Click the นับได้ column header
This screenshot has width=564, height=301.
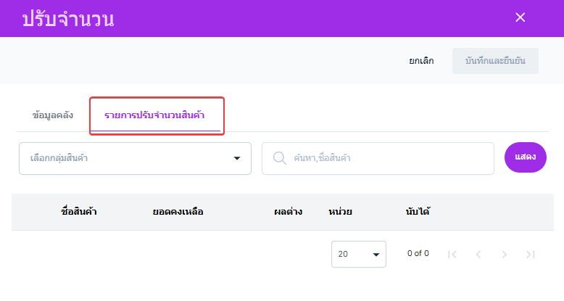[418, 212]
